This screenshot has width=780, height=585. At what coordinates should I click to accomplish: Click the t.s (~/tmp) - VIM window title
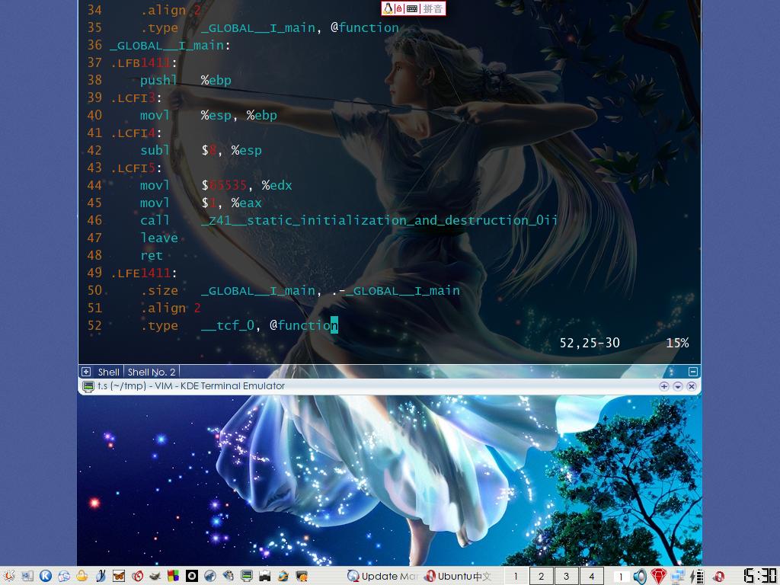coord(191,386)
